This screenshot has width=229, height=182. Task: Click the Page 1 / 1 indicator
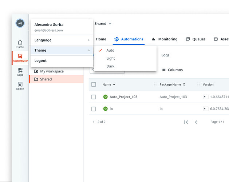217,122
